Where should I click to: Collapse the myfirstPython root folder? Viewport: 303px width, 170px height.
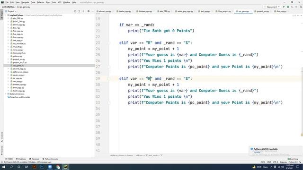point(6,15)
